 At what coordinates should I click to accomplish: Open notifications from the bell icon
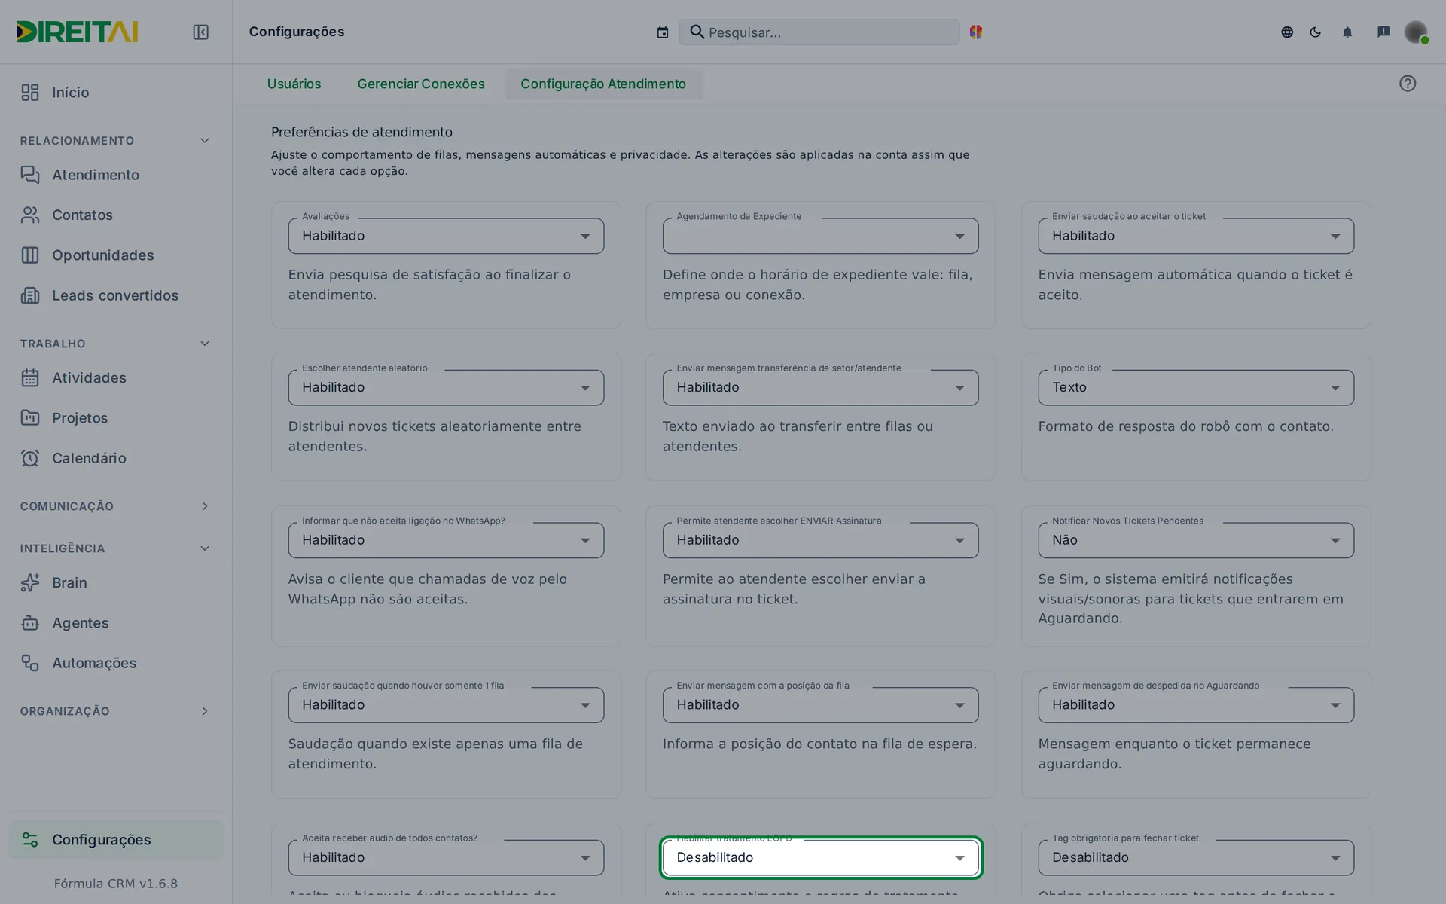point(1347,32)
